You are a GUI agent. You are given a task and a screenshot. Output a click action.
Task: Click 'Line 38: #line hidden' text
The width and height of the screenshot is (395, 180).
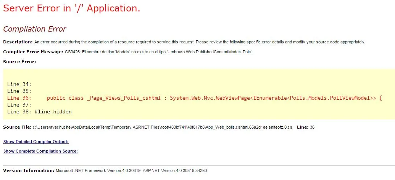[x=39, y=112]
